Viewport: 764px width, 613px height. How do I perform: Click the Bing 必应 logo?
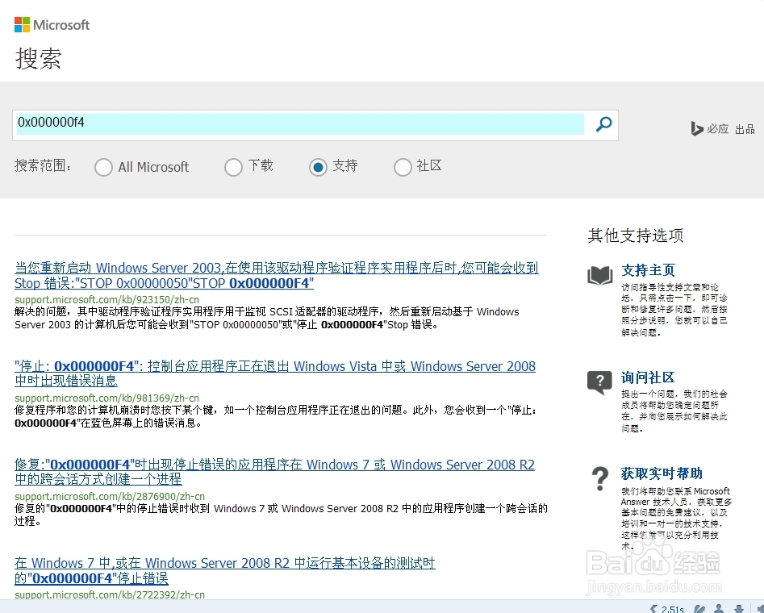709,128
